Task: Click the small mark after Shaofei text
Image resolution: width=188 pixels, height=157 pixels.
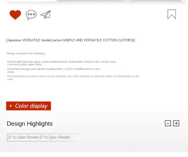Action: 72,137
